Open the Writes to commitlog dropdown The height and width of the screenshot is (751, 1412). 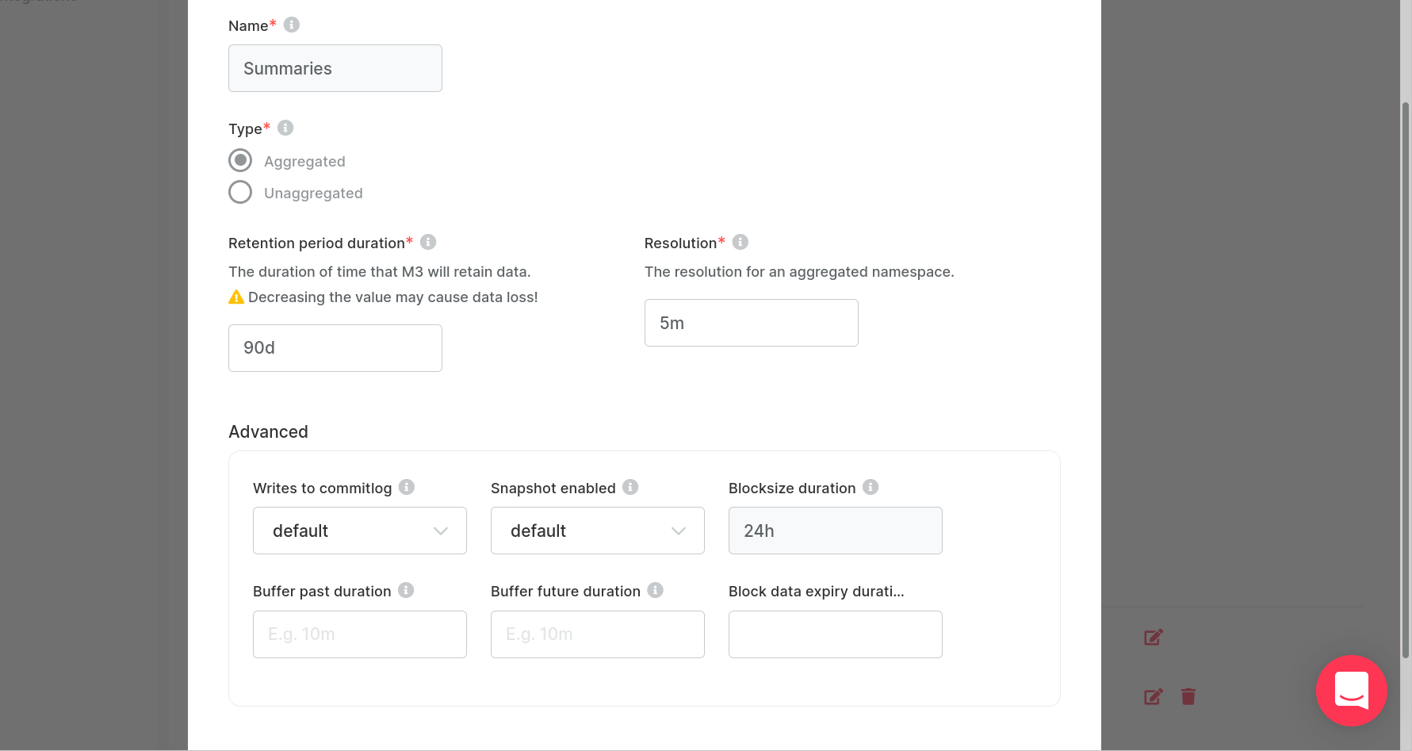(x=359, y=531)
